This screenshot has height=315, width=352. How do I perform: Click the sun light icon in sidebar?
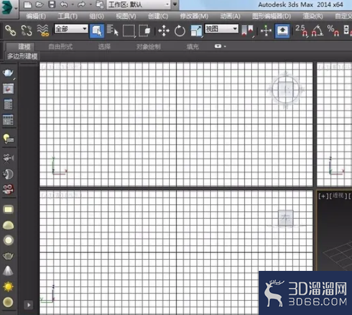[x=8, y=287]
